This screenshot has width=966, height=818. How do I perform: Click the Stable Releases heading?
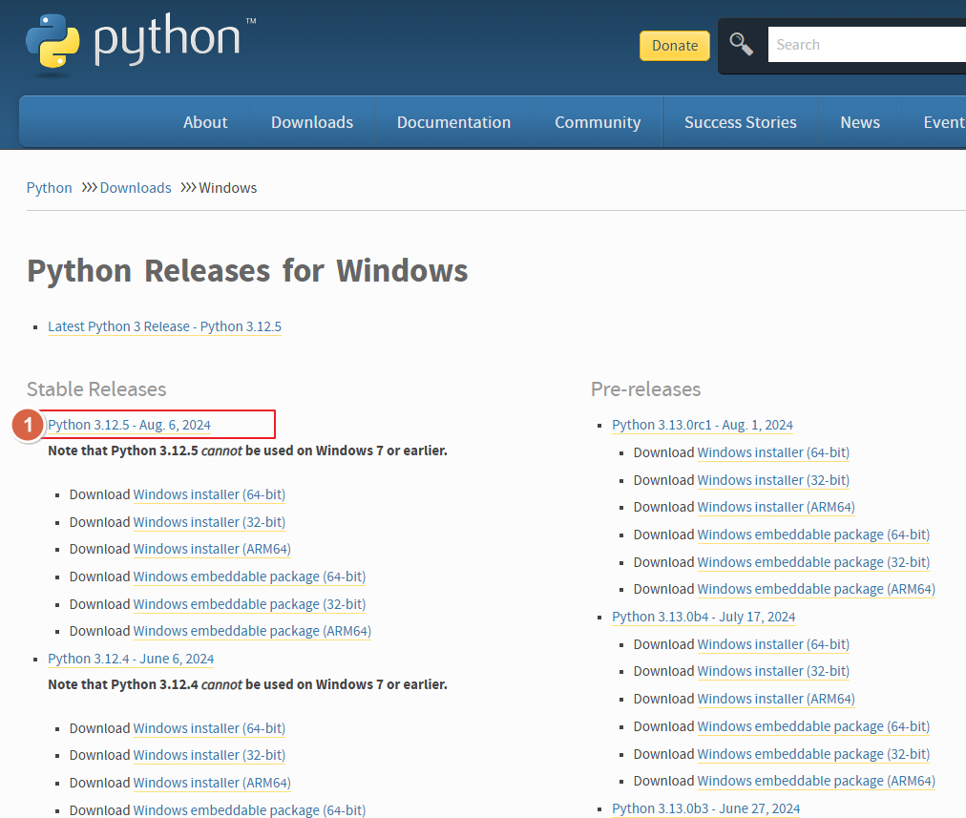pos(96,389)
